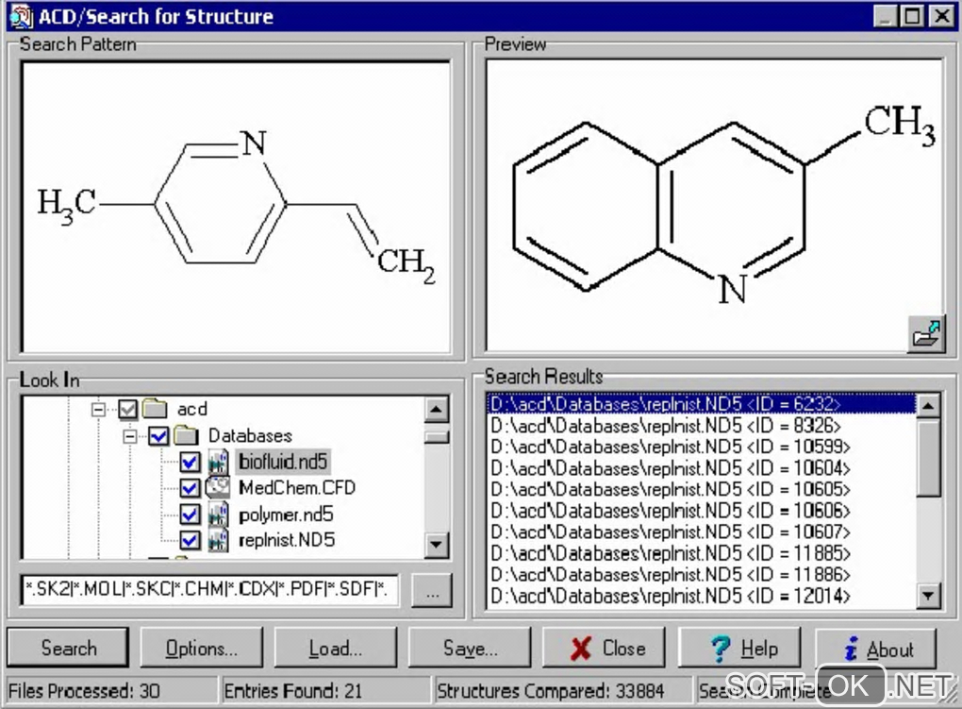Click the Look In scrollbar thumb
Image resolution: width=962 pixels, height=709 pixels.
pyautogui.click(x=437, y=437)
